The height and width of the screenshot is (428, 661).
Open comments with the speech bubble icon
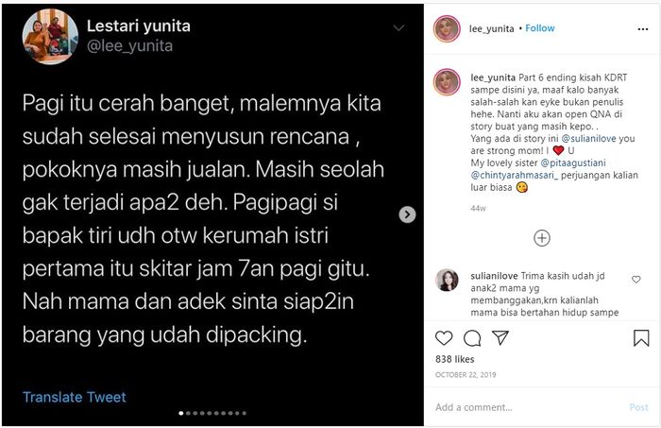click(472, 337)
